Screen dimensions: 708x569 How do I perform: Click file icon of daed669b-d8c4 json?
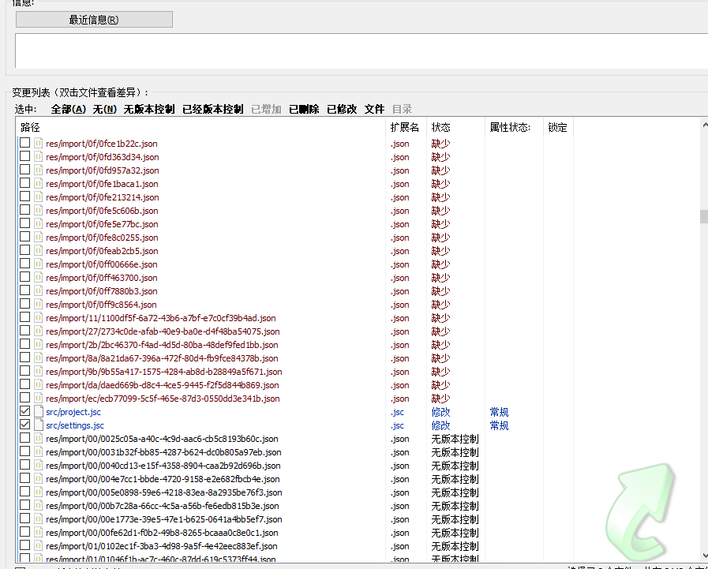point(39,384)
